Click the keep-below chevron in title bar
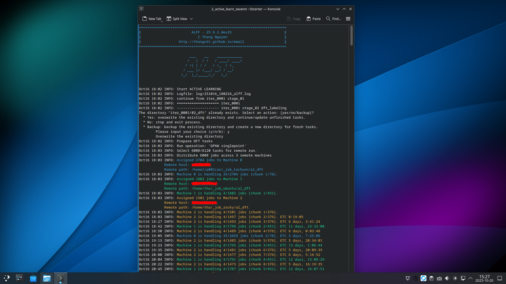Image resolution: width=506 pixels, height=284 pixels. (x=338, y=9)
